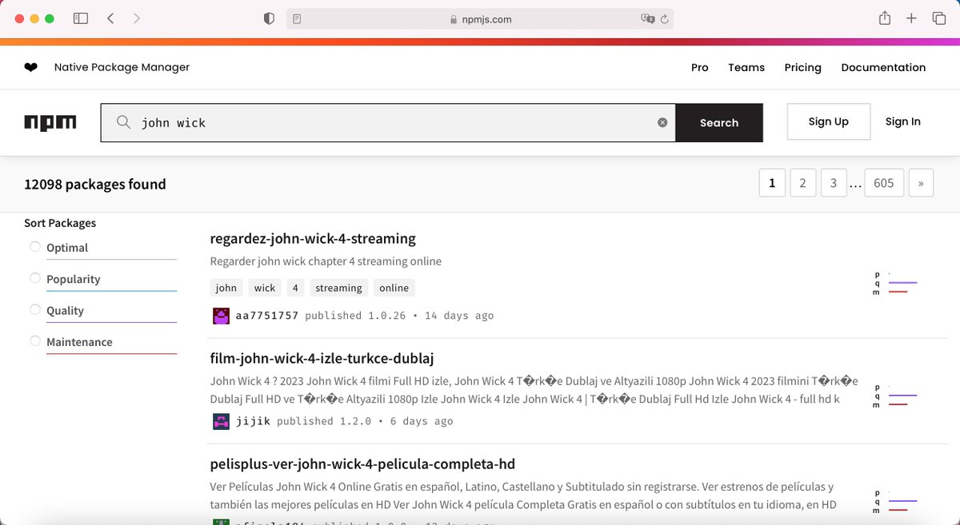
Task: Show the tab overview icon
Action: coord(939,18)
